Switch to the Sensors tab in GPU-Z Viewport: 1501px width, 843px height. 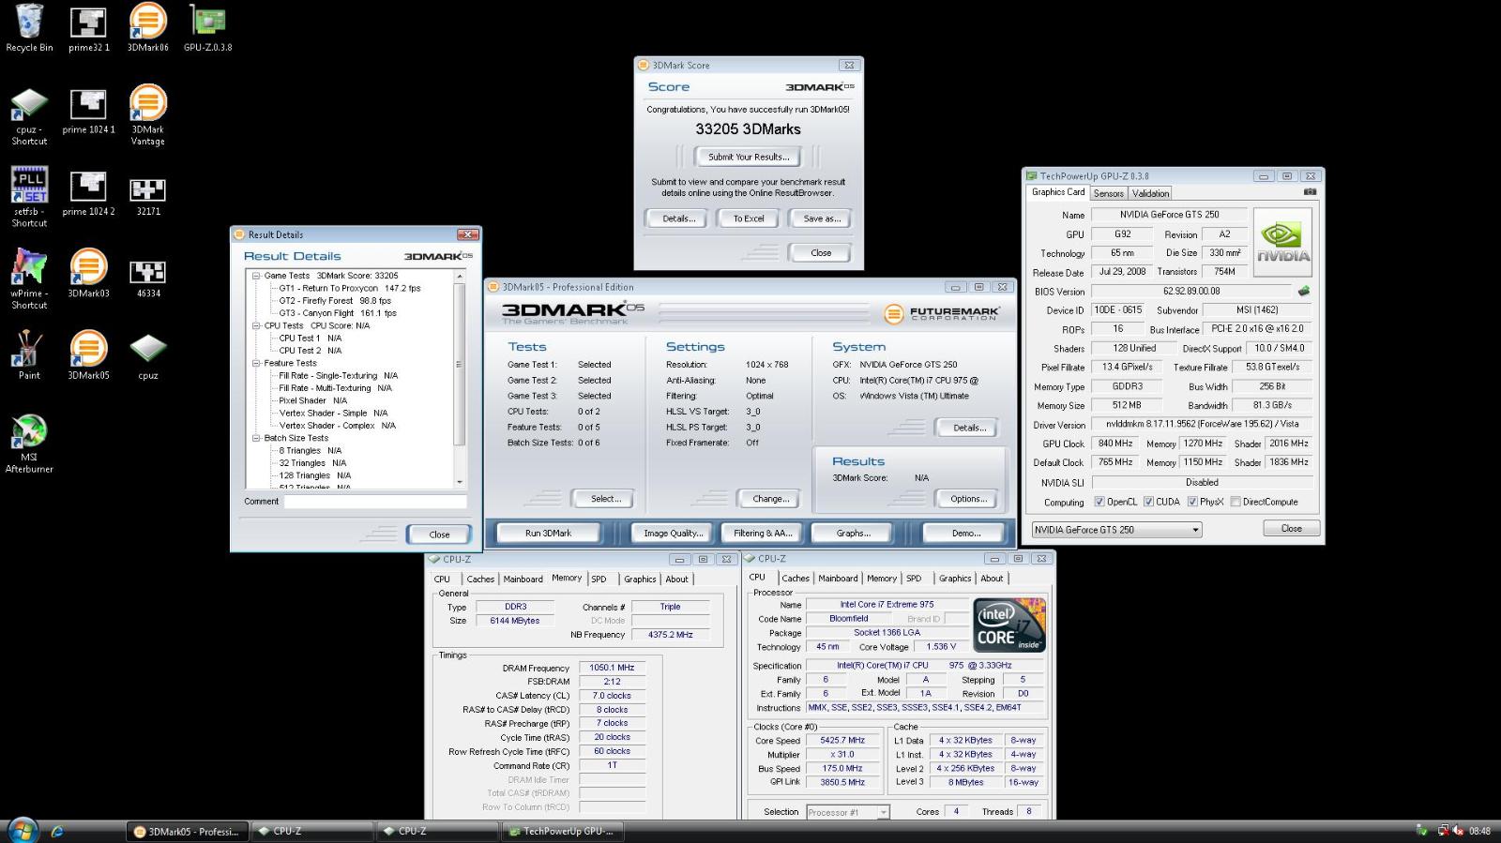(x=1108, y=193)
